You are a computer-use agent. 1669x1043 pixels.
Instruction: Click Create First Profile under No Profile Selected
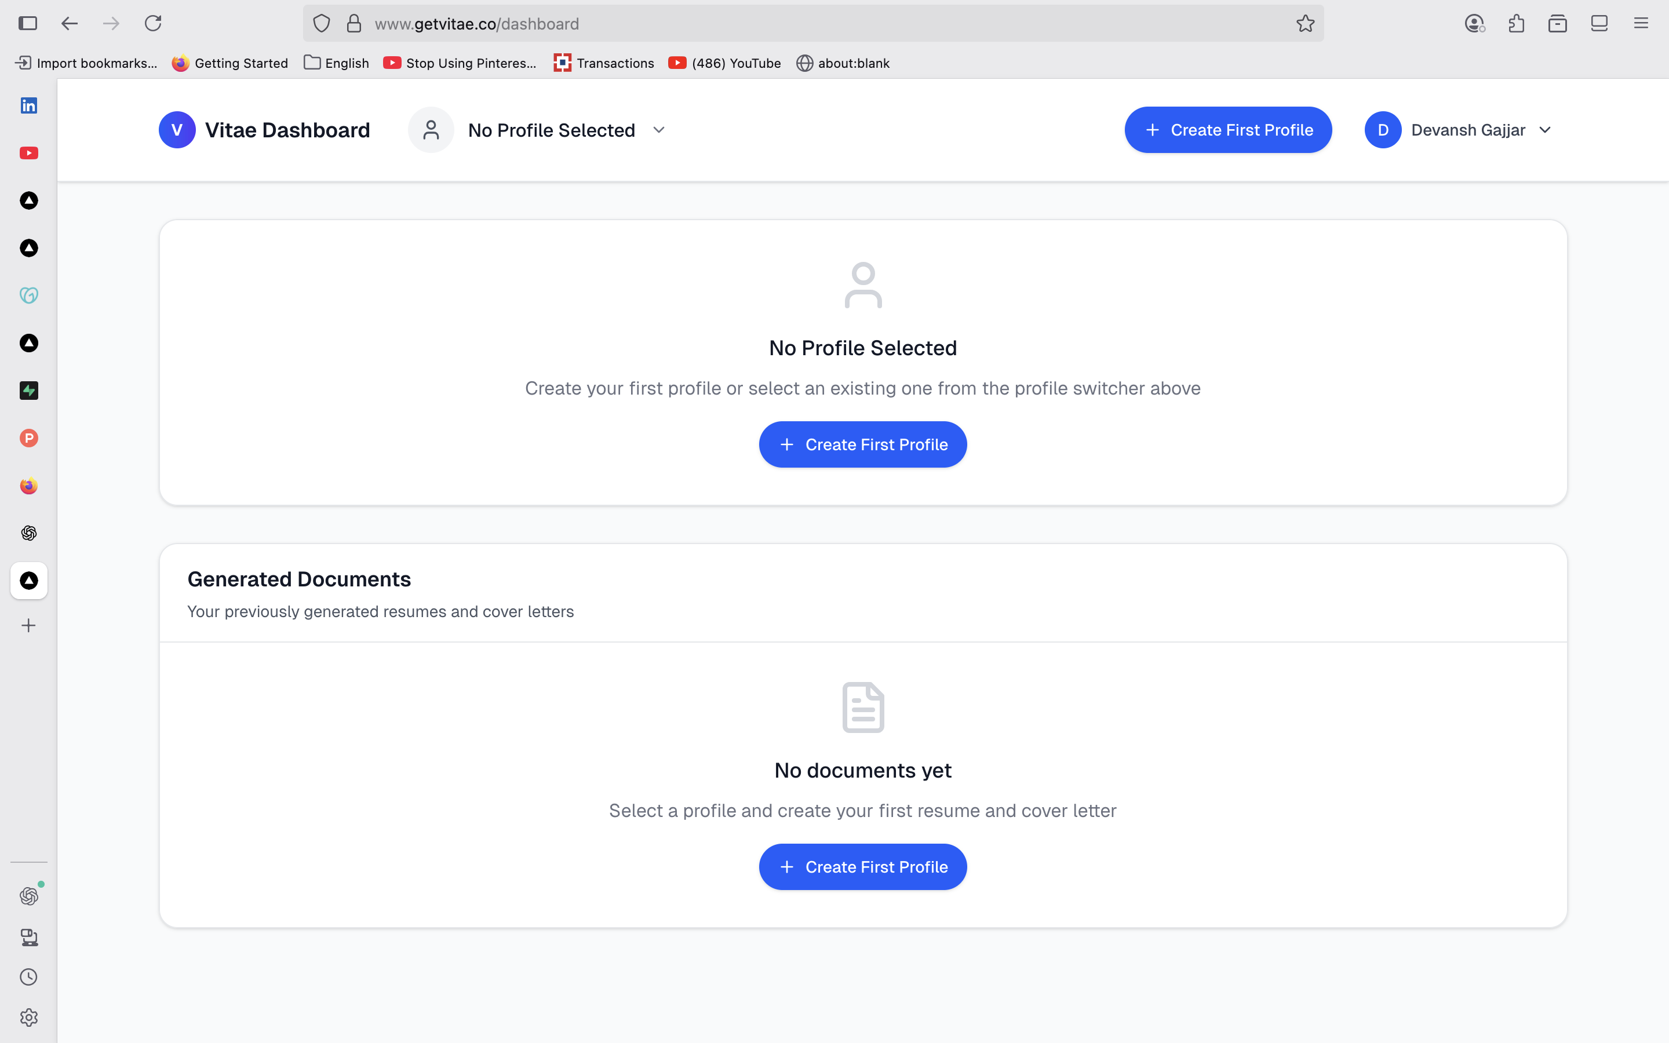863,444
